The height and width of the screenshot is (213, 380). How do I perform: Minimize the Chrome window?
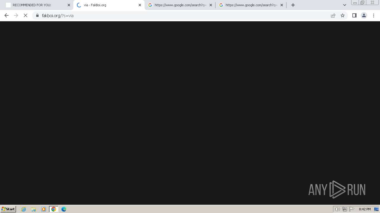point(355,3)
